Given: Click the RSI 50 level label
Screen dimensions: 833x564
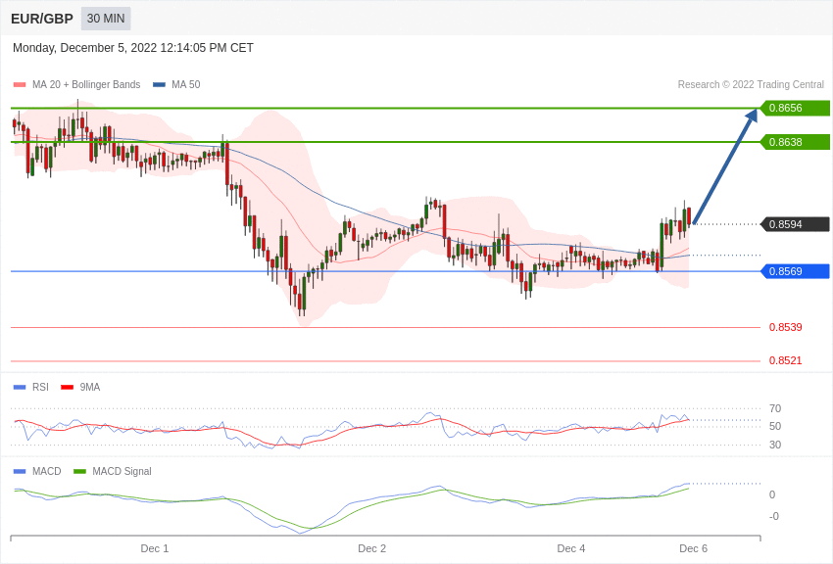Looking at the screenshot, I should 775,426.
